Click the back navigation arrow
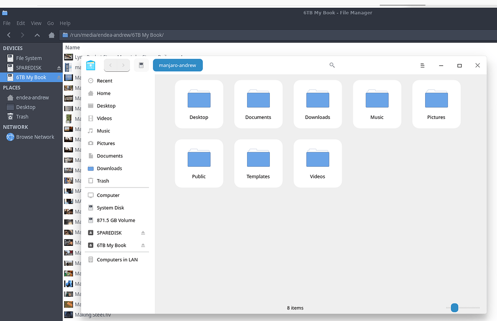The image size is (497, 321). 110,64
